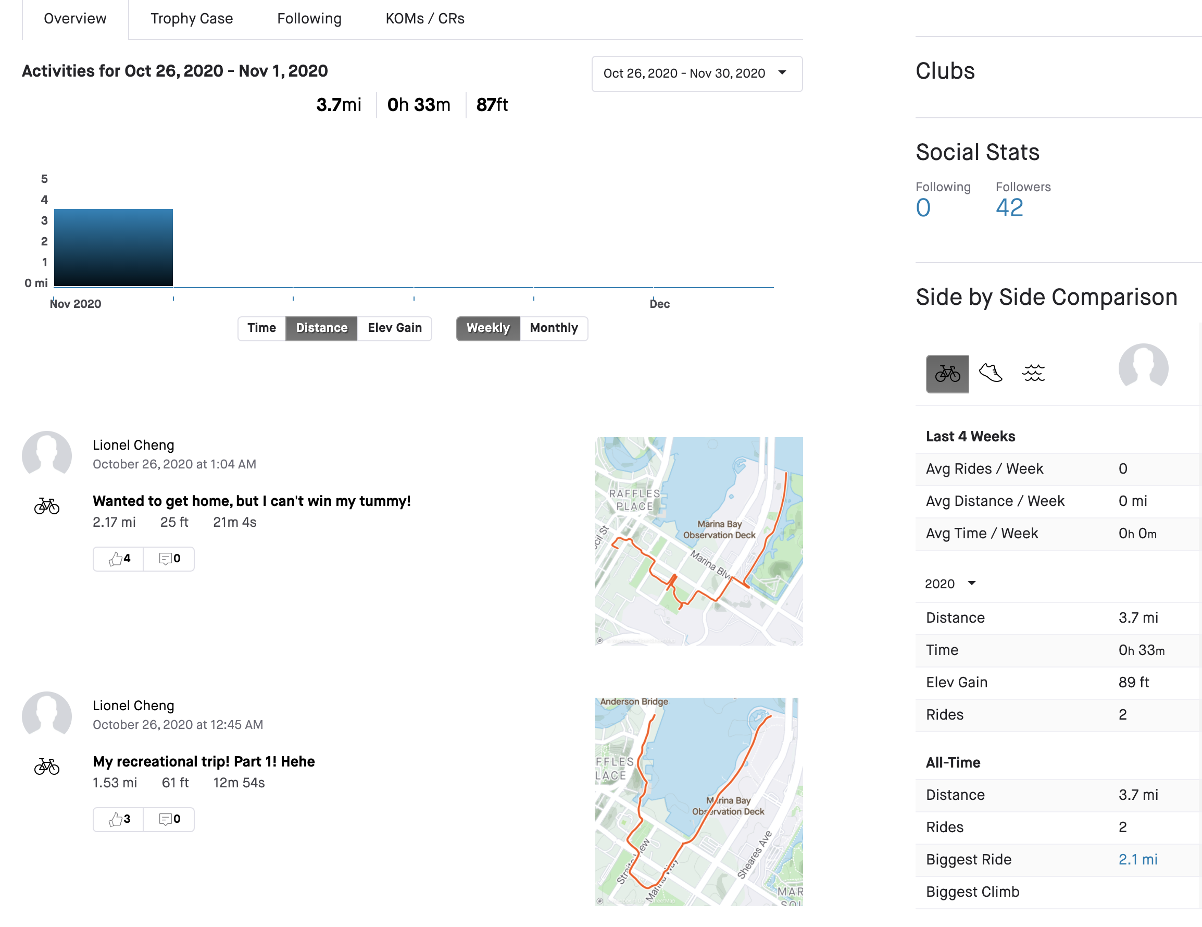Viewport: 1202px width, 927px height.
Task: Click the 'October 26, 2020 at 1:04 AM' timestamp
Action: pos(174,464)
